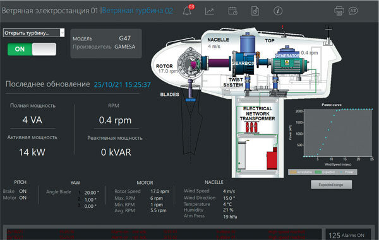
Task: Click the Humidity '21 %' value
Action: [228, 210]
